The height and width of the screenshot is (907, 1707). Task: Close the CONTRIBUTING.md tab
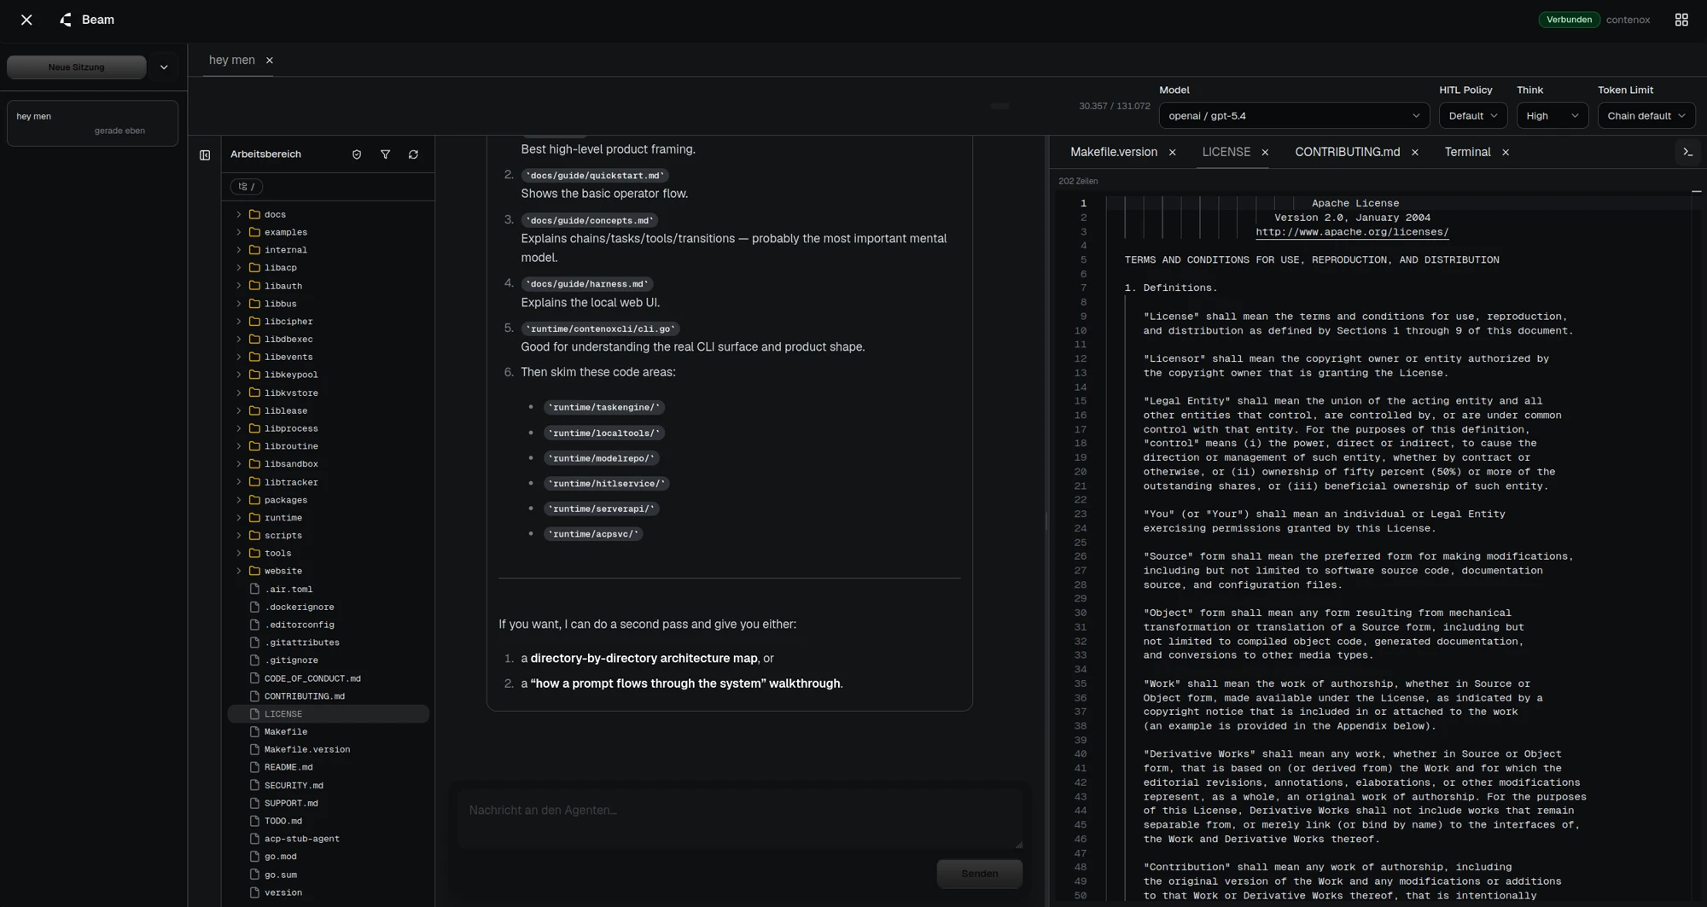point(1415,153)
